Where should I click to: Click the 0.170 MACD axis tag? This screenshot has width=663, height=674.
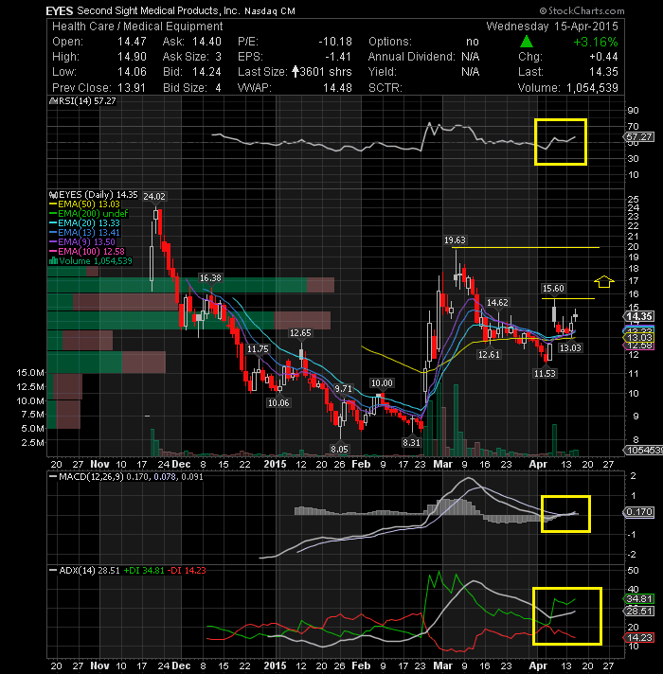(x=639, y=512)
